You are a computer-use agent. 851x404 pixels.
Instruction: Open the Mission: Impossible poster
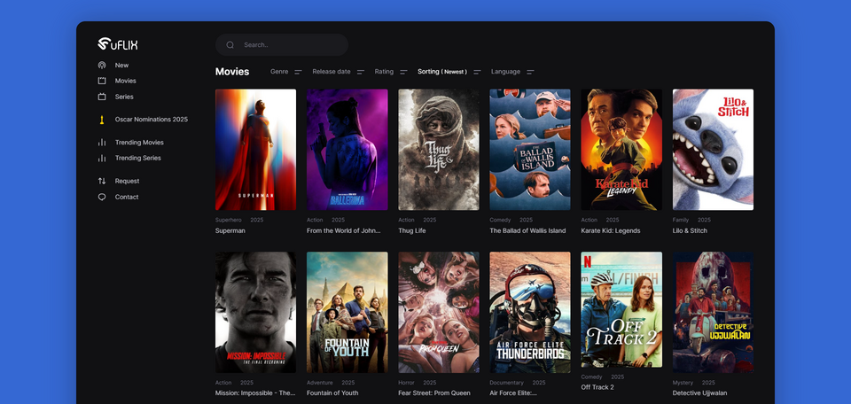click(x=255, y=313)
